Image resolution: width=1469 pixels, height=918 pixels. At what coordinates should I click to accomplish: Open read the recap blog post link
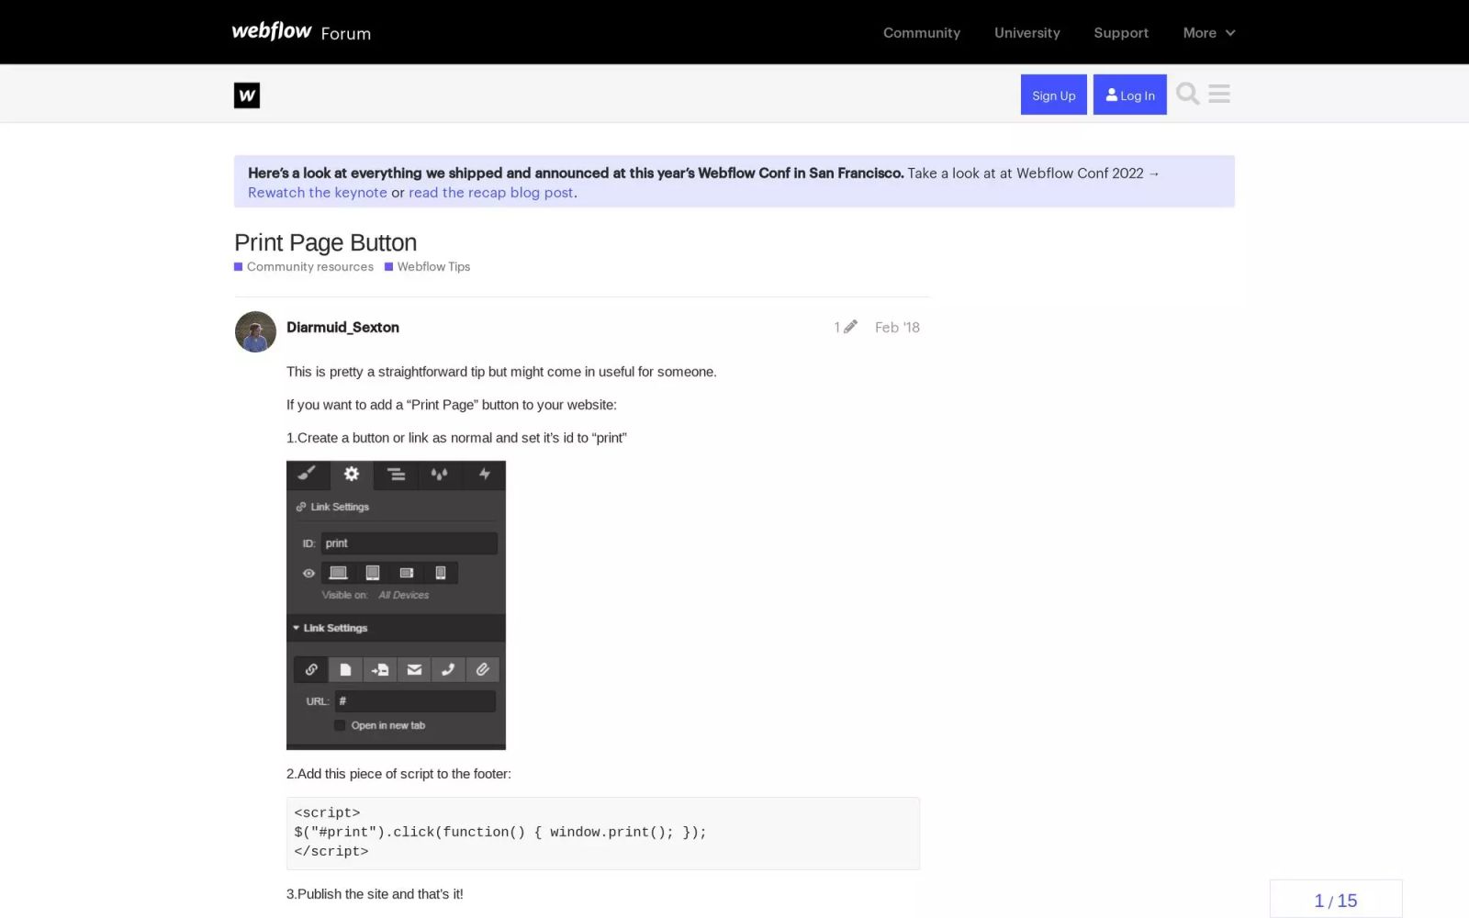tap(491, 193)
